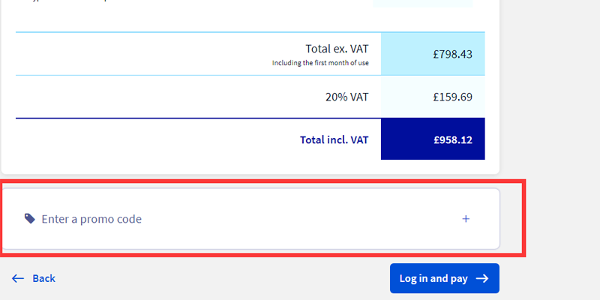Click the promo code tag icon
Image resolution: width=600 pixels, height=300 pixels.
pos(30,219)
